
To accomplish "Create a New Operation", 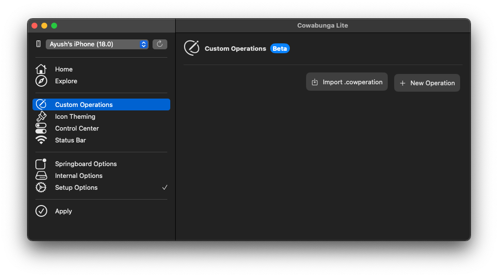I will coord(427,83).
